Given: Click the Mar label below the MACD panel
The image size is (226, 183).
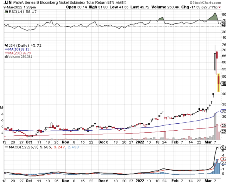Looking at the screenshot, I should [208, 181].
